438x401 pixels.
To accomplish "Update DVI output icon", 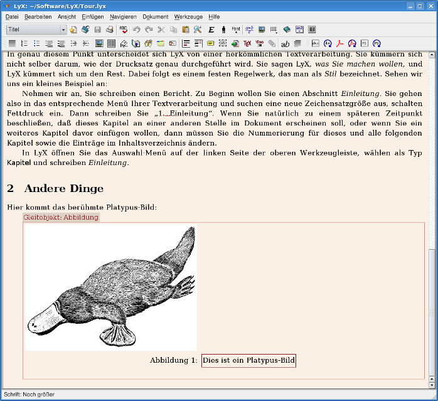I will point(328,43).
